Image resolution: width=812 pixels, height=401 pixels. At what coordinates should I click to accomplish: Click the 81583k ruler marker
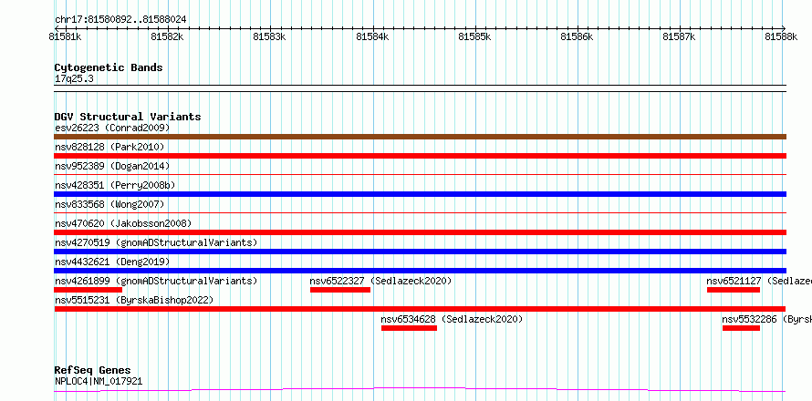(x=270, y=36)
